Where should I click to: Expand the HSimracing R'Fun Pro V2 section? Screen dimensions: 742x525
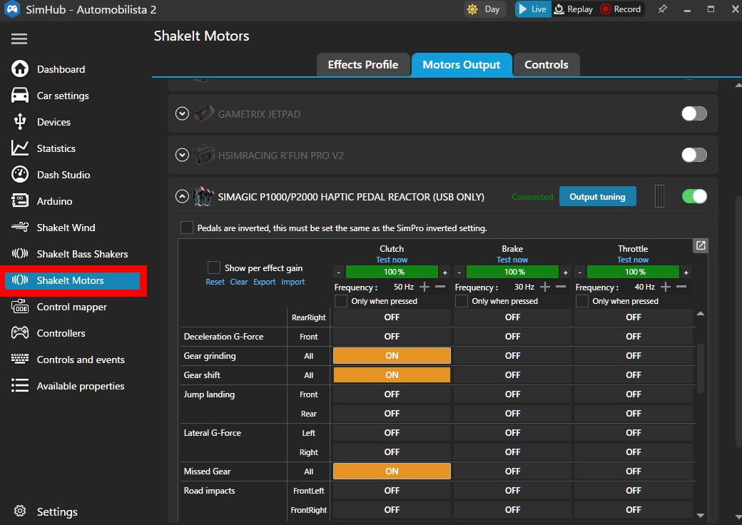(182, 155)
